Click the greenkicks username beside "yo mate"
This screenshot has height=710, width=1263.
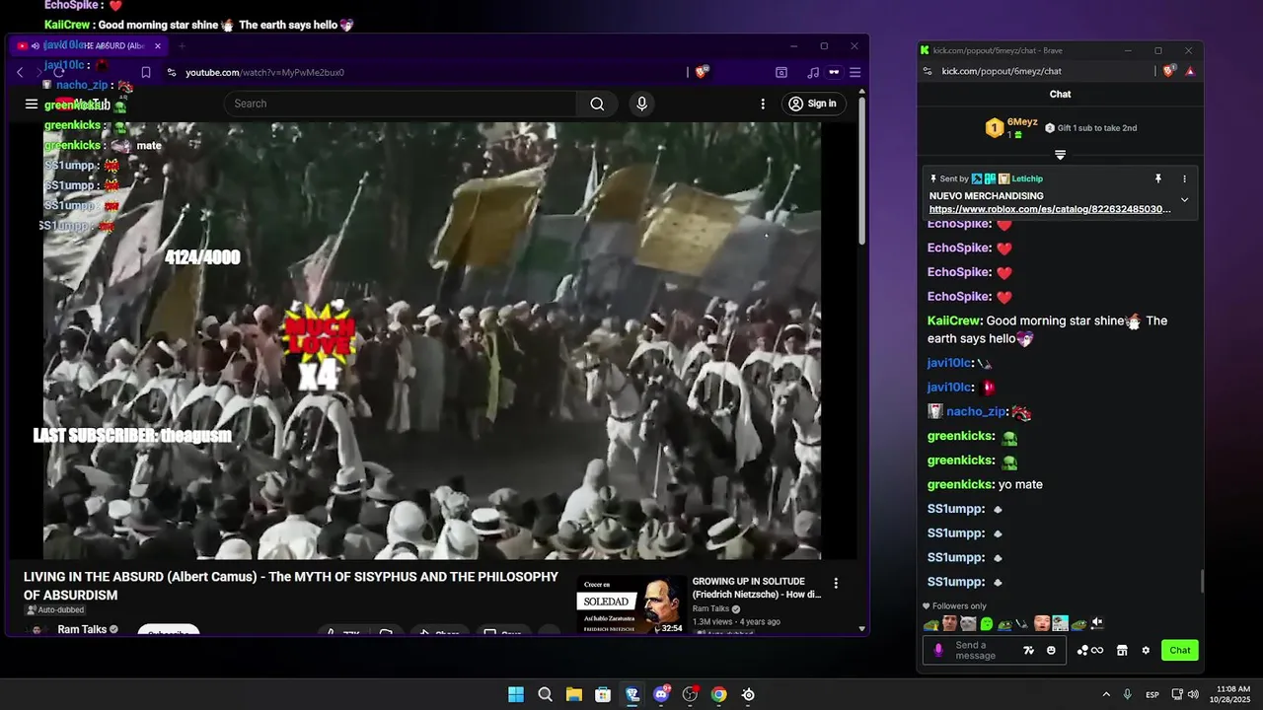coord(959,484)
